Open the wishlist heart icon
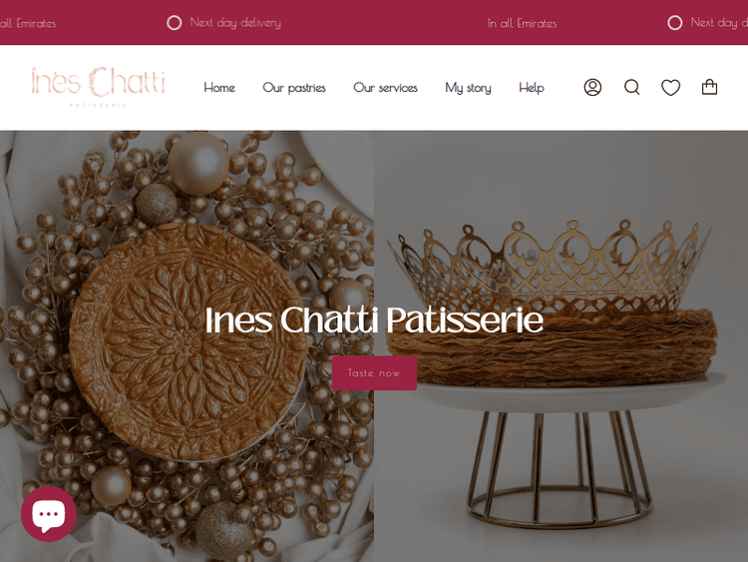This screenshot has width=748, height=562. 670,88
